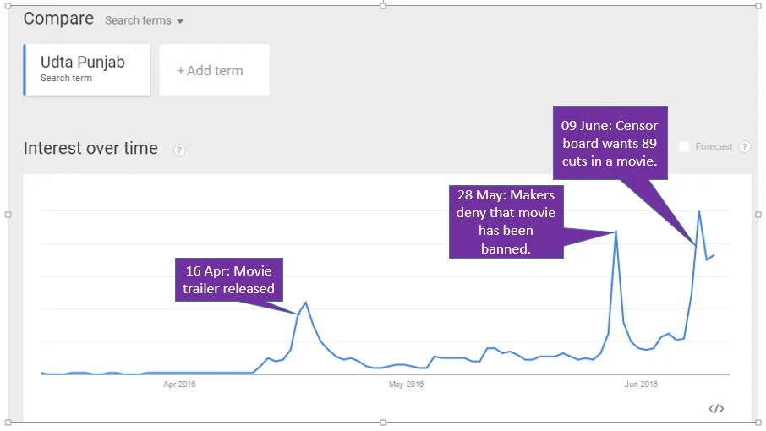The width and height of the screenshot is (766, 431).
Task: Click the May 2016 axis label
Action: coord(406,385)
